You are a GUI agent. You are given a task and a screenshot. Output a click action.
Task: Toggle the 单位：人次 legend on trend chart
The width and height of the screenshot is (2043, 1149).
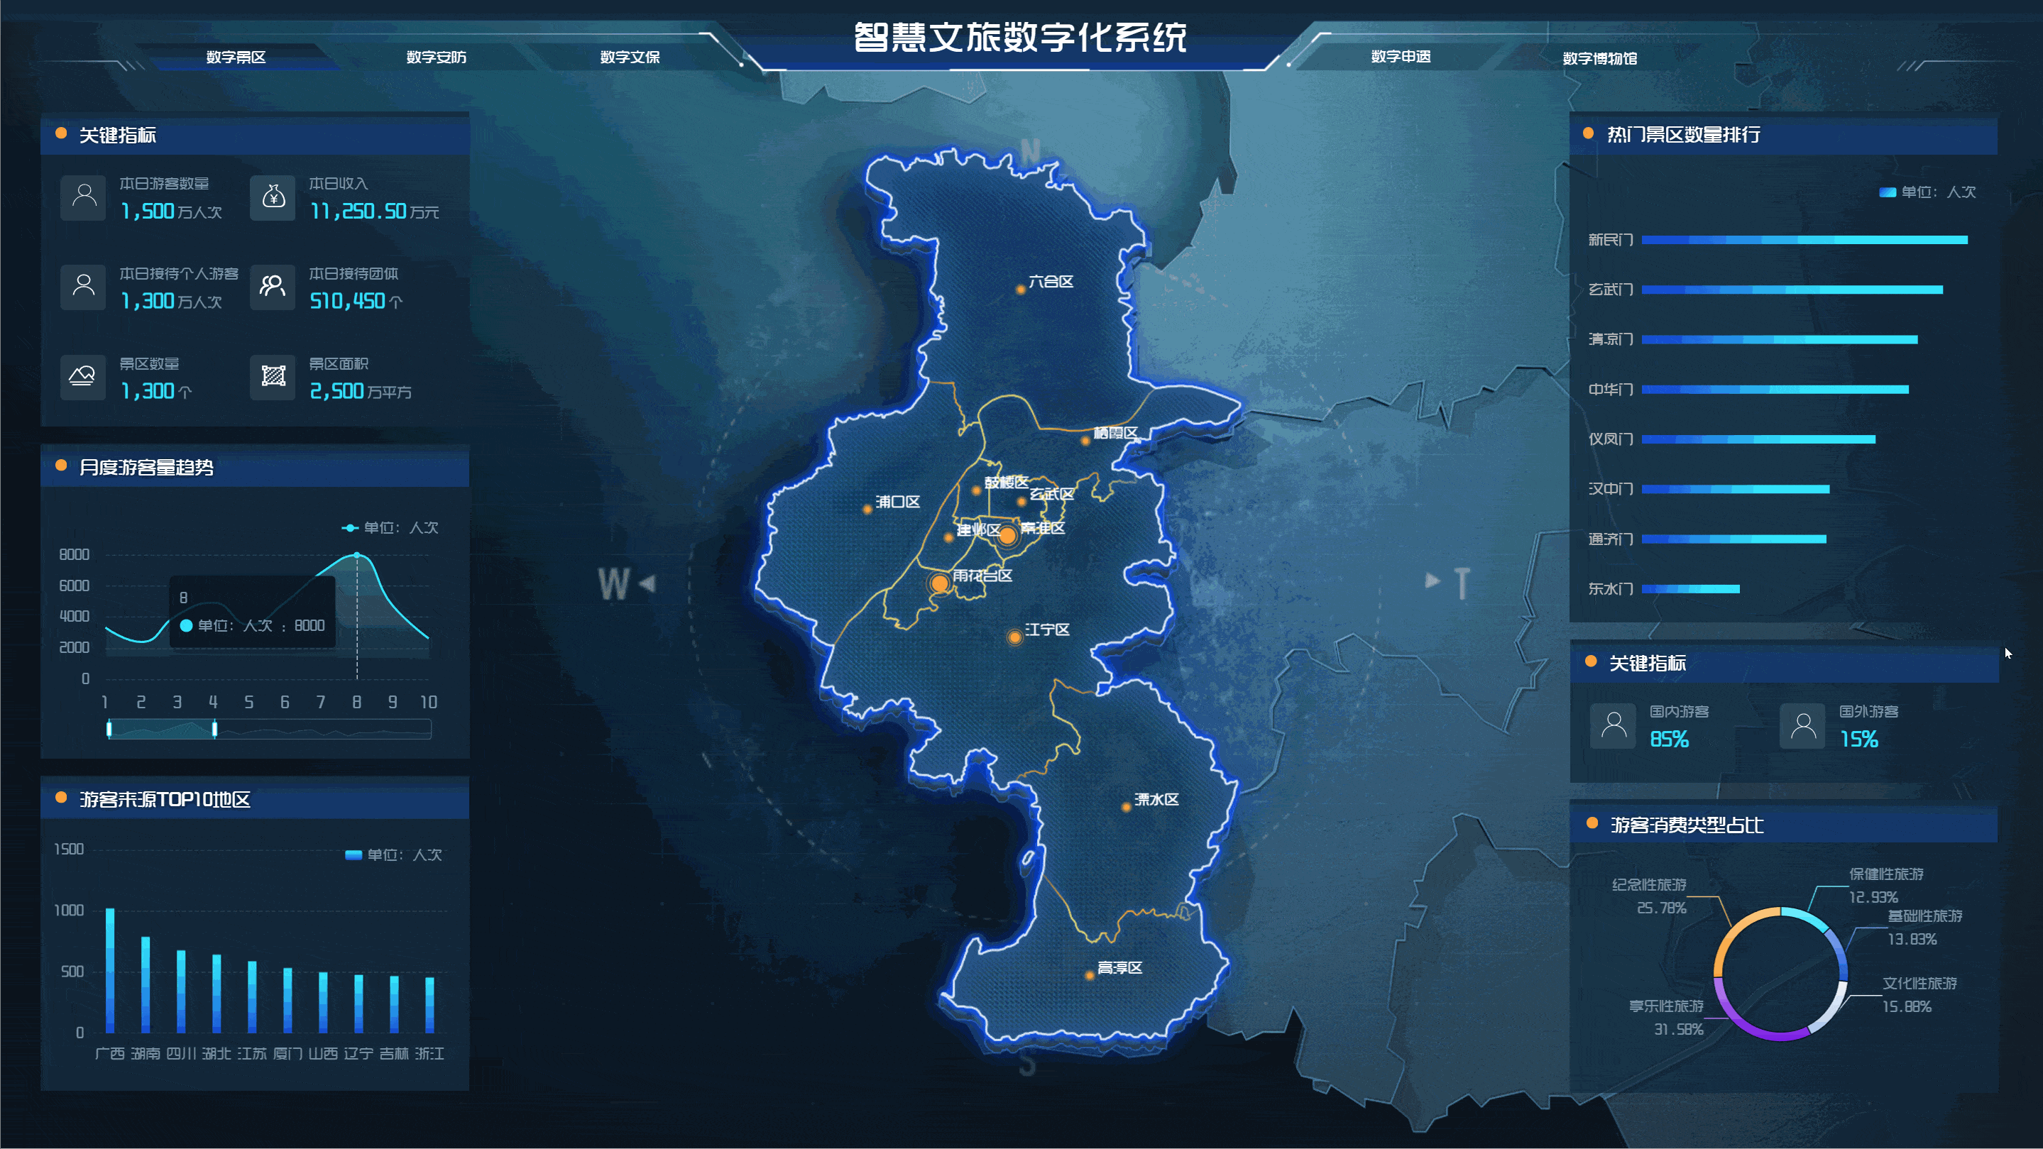coord(390,527)
